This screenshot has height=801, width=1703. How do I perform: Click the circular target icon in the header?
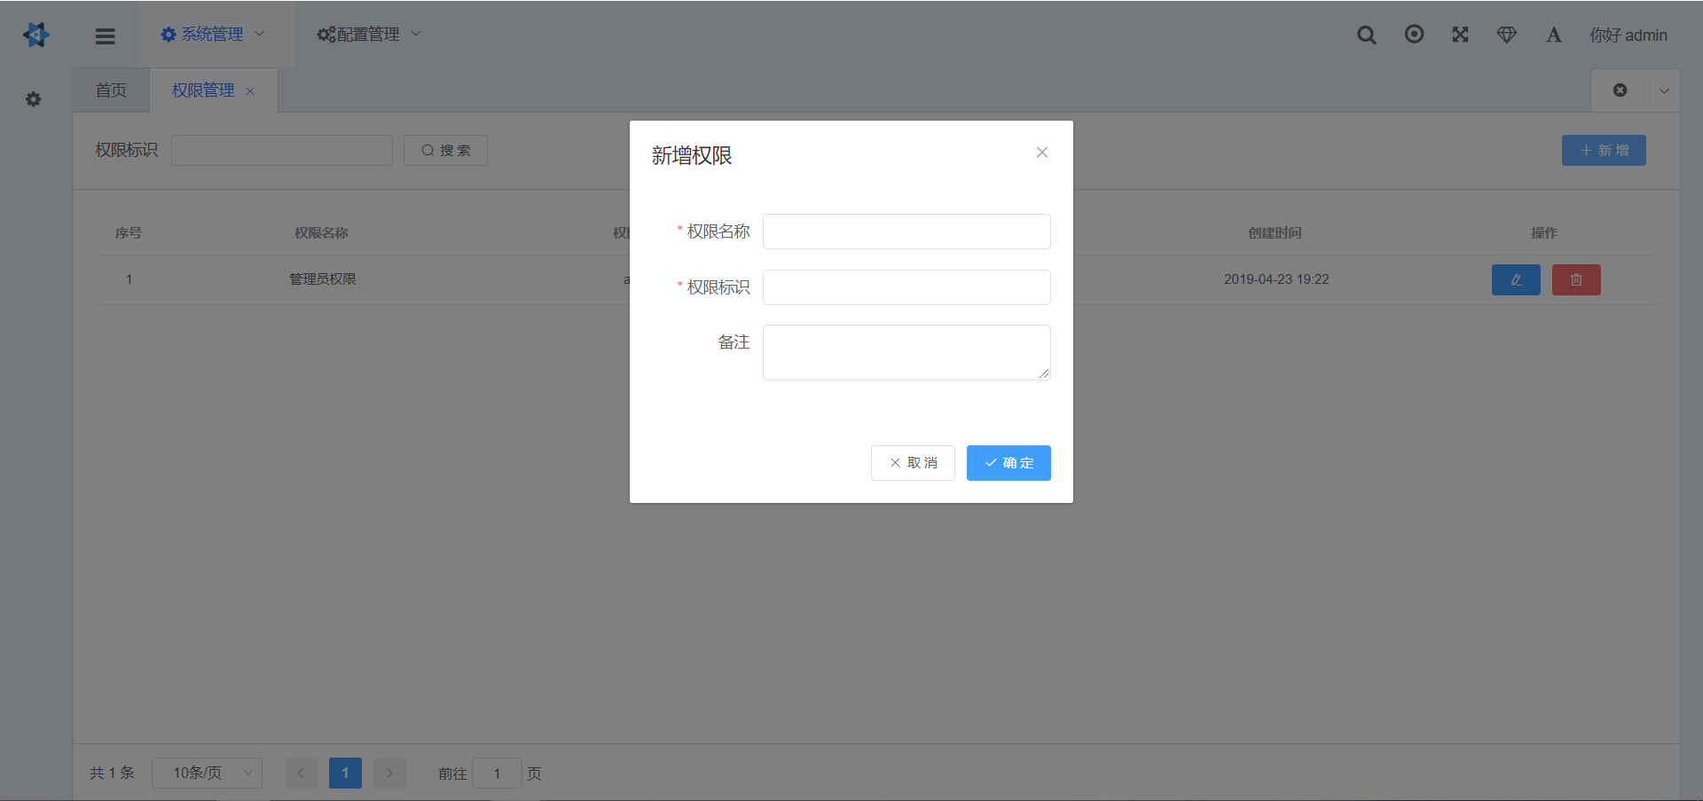coord(1413,35)
